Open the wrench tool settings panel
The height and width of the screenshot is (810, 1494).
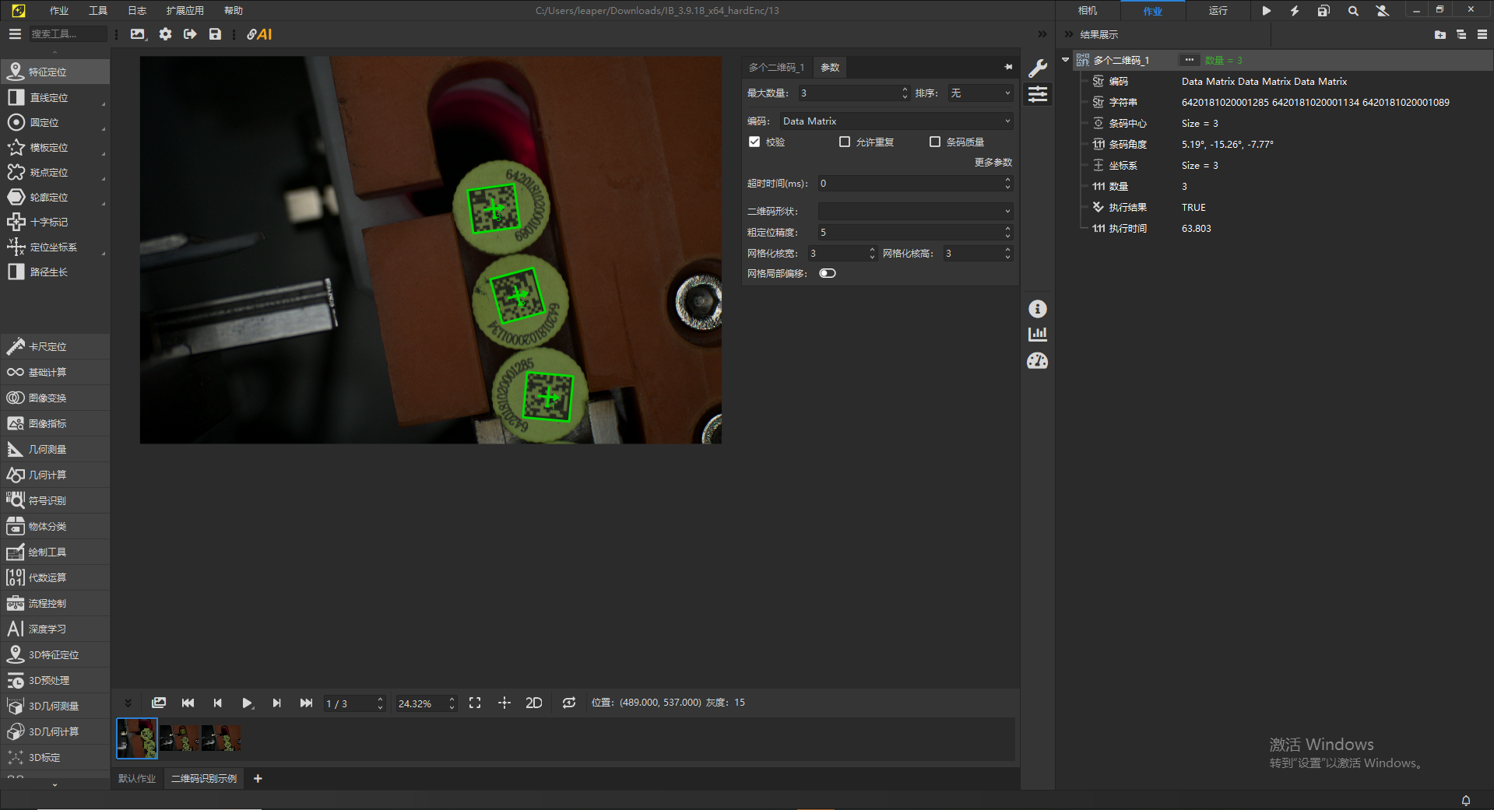point(1038,68)
